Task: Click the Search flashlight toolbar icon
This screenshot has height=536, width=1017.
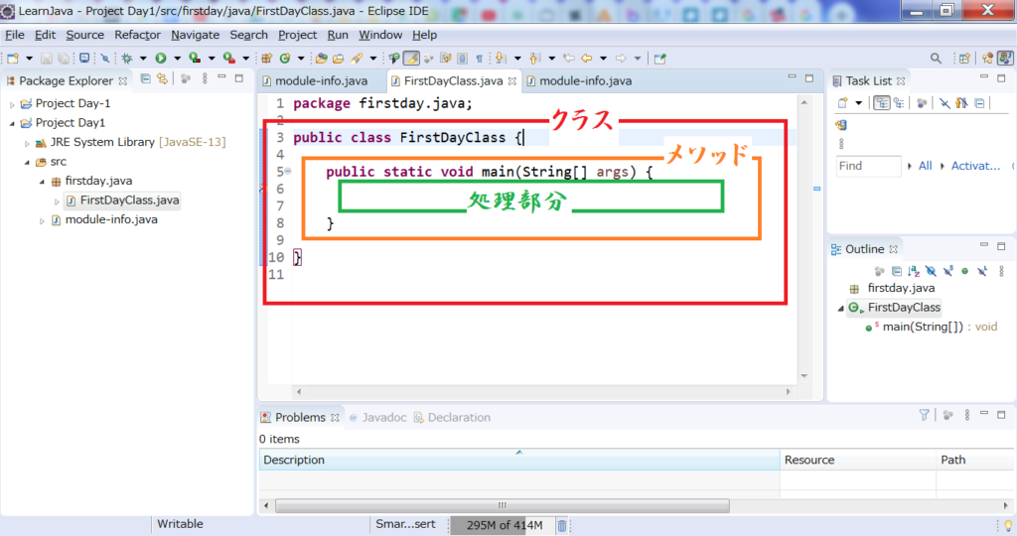Action: coord(357,59)
